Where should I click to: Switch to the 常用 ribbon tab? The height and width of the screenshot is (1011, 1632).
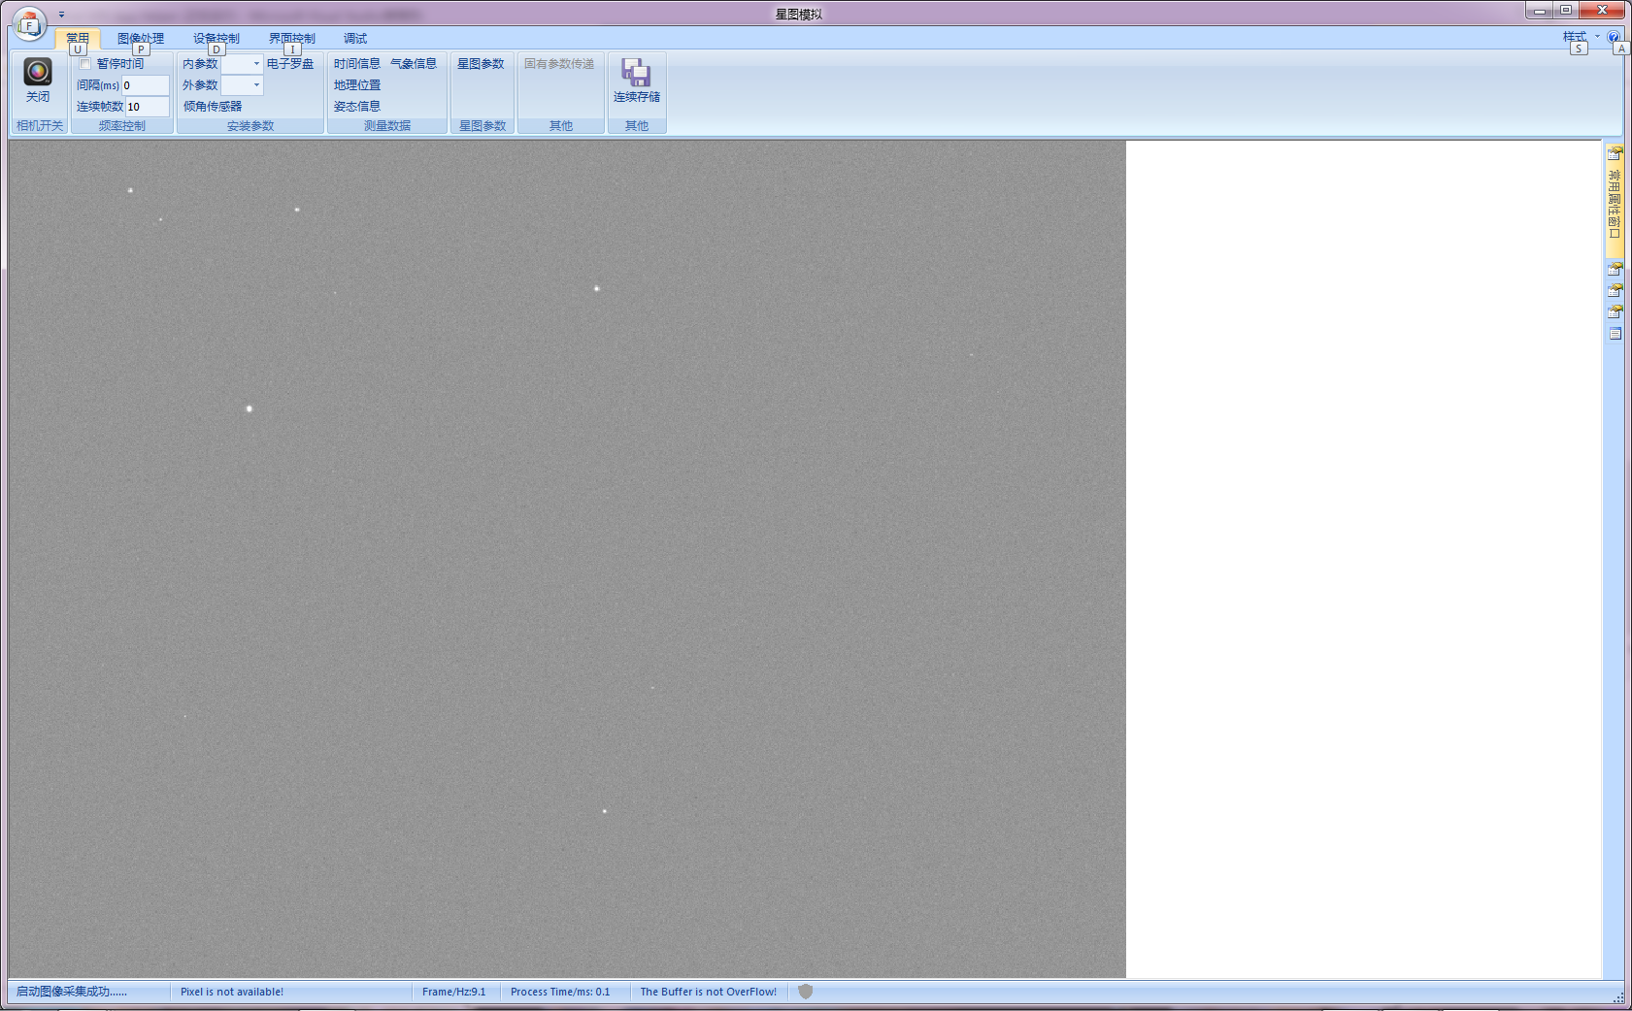pos(78,39)
